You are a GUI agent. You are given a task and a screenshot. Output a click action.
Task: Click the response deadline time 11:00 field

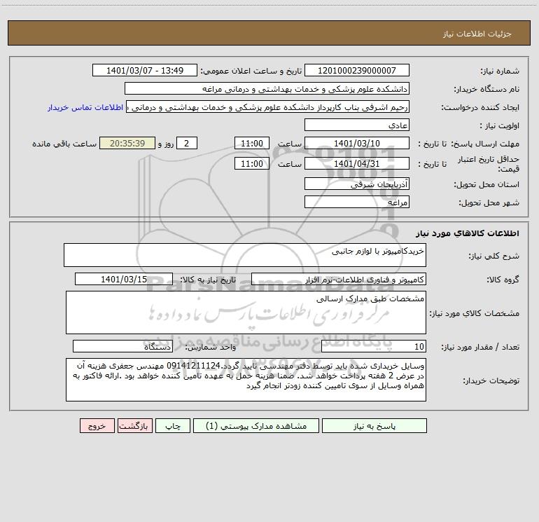coord(251,144)
